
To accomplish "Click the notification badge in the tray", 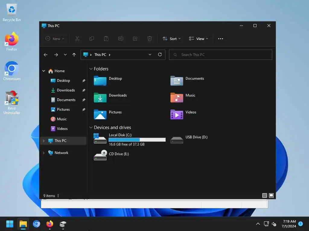I will pyautogui.click(x=301, y=224).
